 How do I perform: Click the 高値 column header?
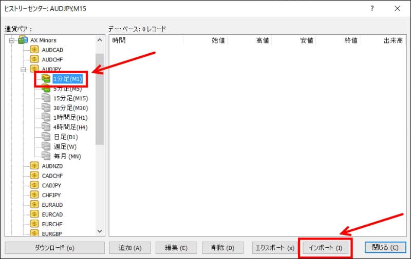[x=250, y=40]
